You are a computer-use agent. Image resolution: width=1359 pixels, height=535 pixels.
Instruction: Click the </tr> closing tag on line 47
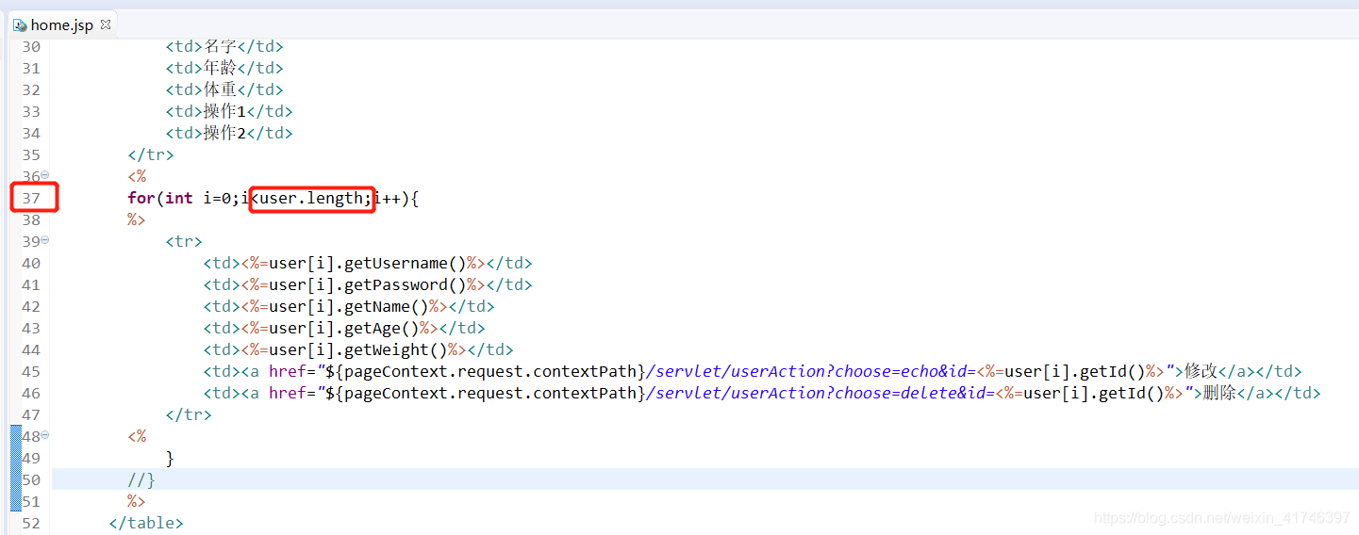point(189,414)
